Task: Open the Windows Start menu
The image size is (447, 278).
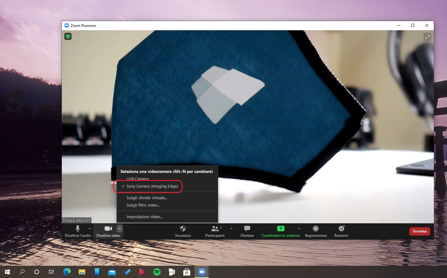Action: point(7,272)
